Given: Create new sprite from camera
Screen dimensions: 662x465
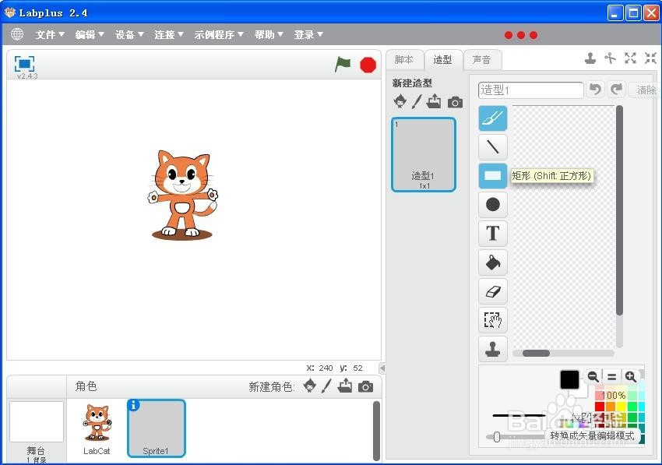Looking at the screenshot, I should pos(365,386).
